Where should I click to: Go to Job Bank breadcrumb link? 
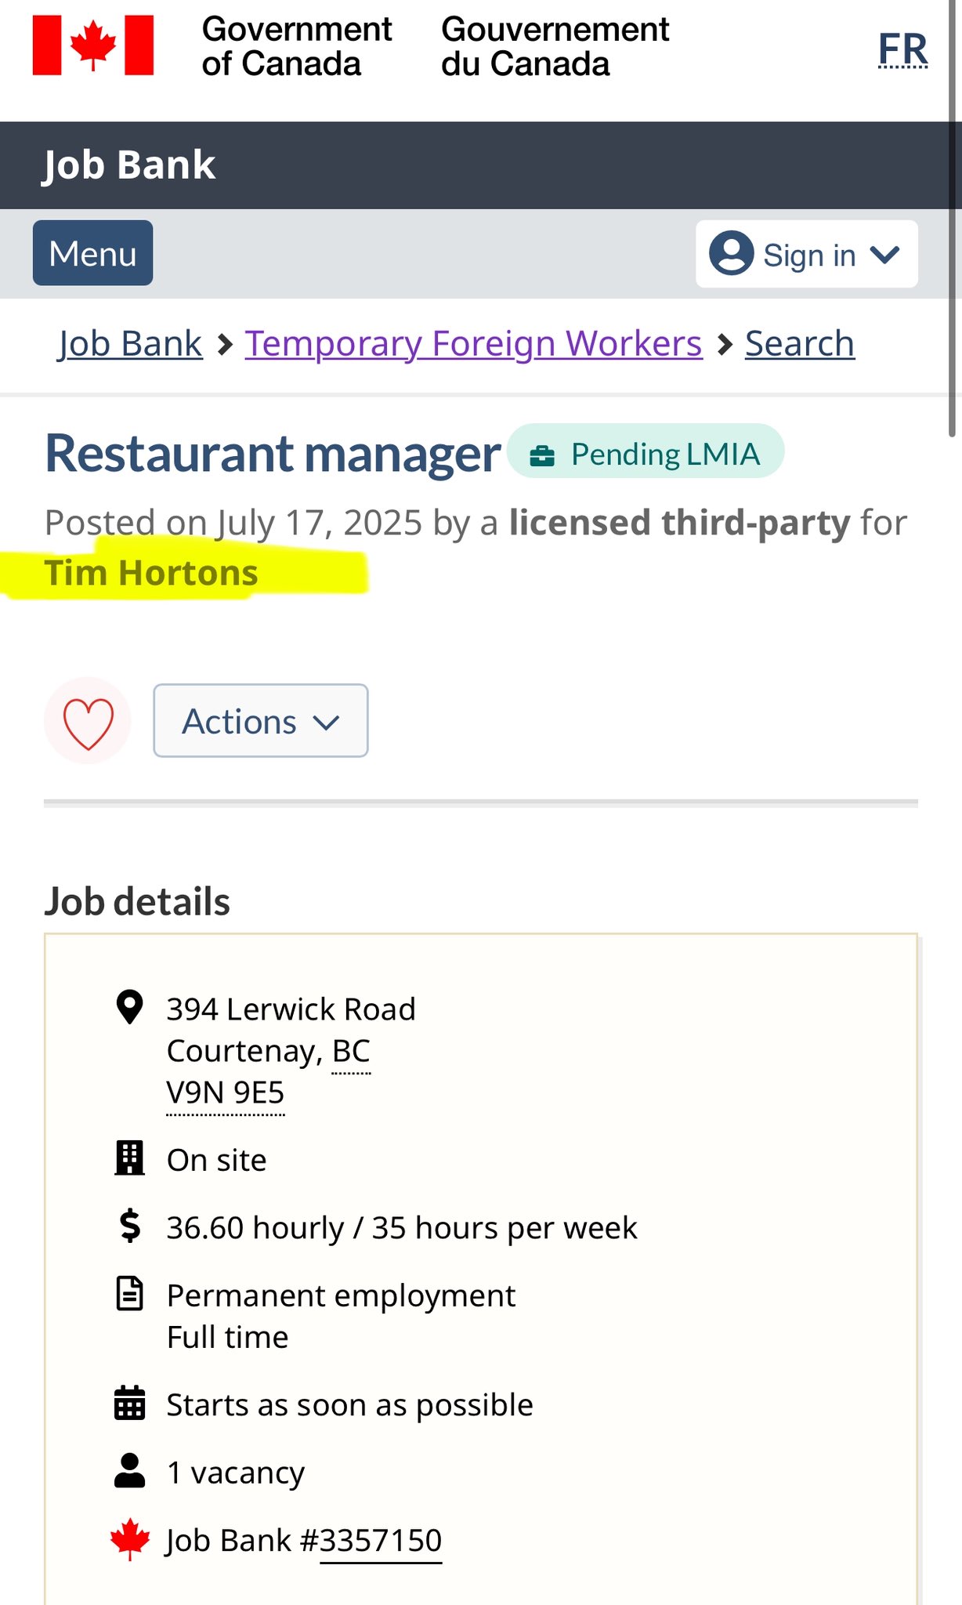[131, 343]
